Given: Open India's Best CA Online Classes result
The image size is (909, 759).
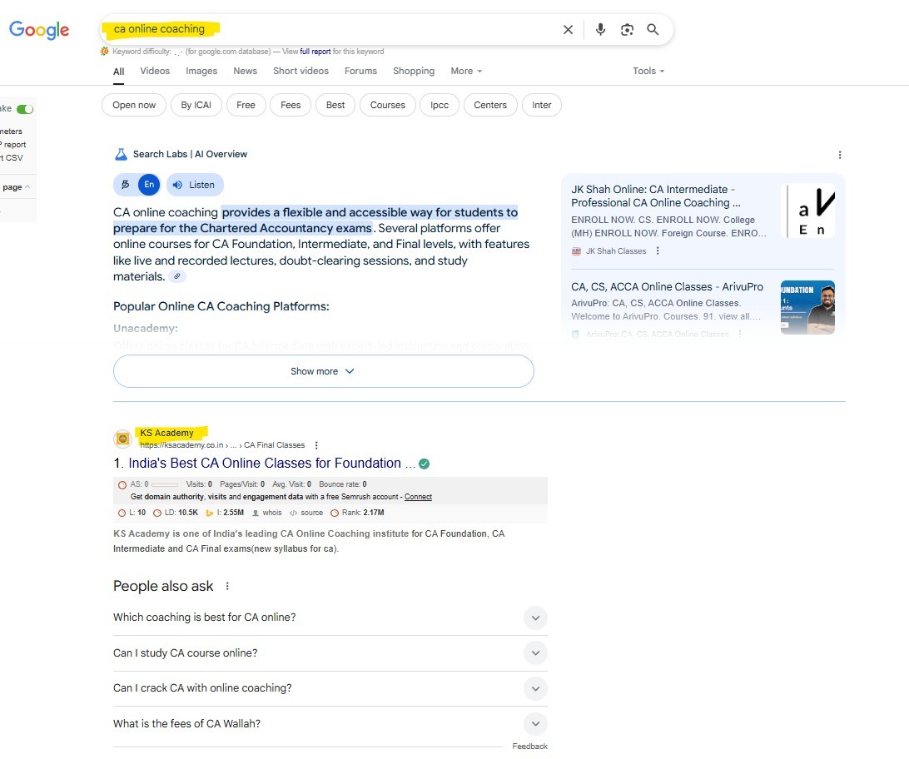Looking at the screenshot, I should [265, 464].
